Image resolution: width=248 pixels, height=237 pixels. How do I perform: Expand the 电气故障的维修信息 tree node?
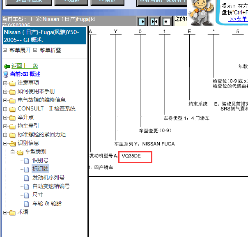point(5,100)
